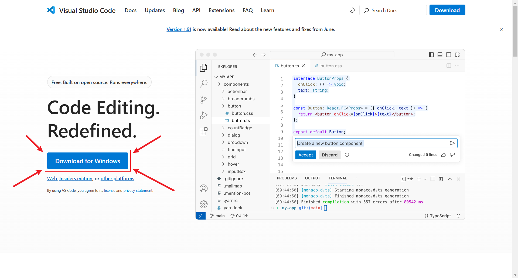Click the thumbs up feedback icon

[444, 155]
